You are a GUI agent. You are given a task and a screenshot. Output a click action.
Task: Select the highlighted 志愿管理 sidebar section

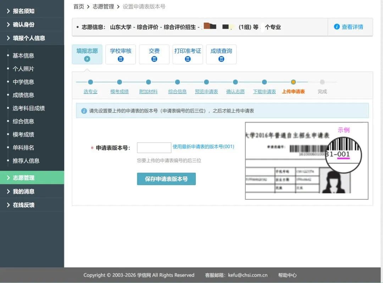point(32,177)
